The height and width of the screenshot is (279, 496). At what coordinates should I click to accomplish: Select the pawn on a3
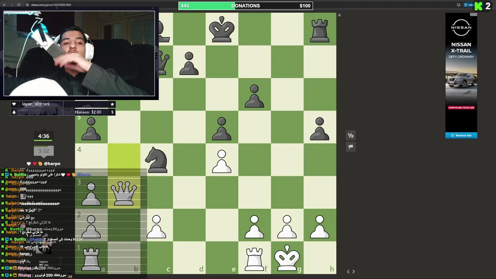point(91,194)
